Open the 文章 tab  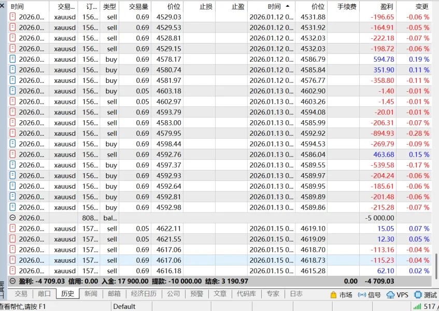point(220,294)
